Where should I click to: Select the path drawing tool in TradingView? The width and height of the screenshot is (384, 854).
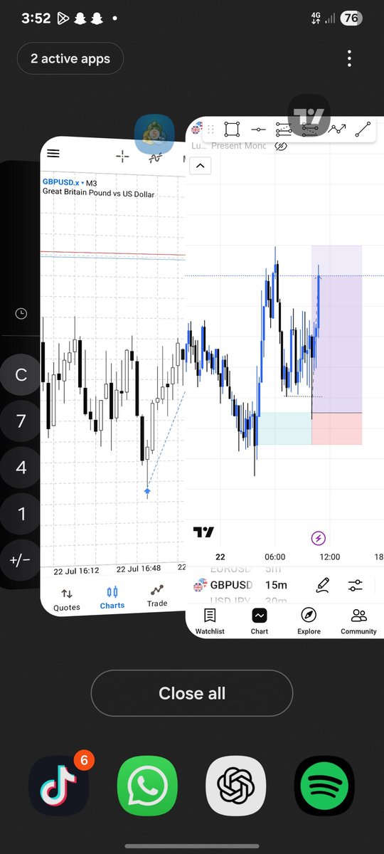(336, 130)
